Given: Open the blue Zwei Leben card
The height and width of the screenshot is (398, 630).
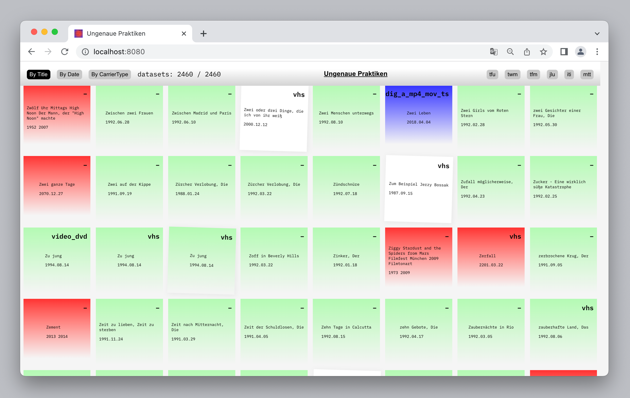Looking at the screenshot, I should [418, 115].
